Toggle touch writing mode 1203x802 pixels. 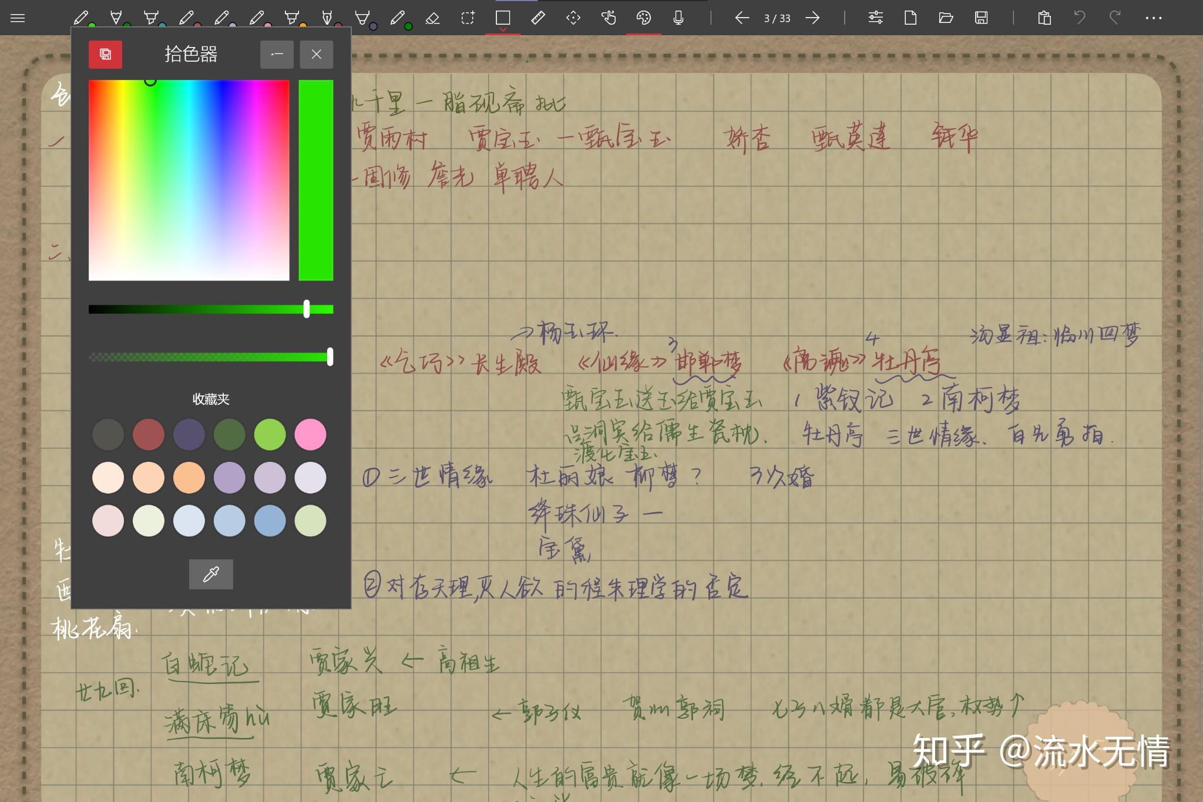pos(609,18)
